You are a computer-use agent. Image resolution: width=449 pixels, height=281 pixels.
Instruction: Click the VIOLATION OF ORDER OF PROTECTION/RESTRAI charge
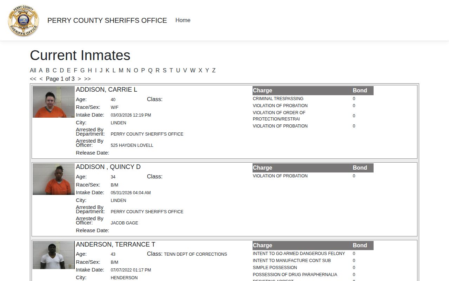(279, 116)
